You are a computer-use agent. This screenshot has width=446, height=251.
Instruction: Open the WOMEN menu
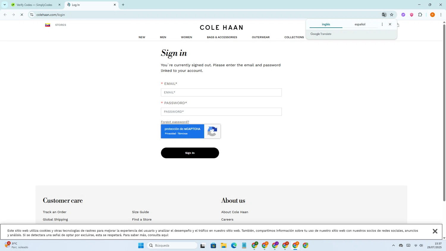[186, 37]
